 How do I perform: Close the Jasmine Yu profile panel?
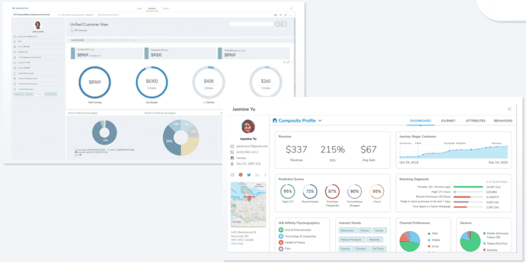click(510, 108)
